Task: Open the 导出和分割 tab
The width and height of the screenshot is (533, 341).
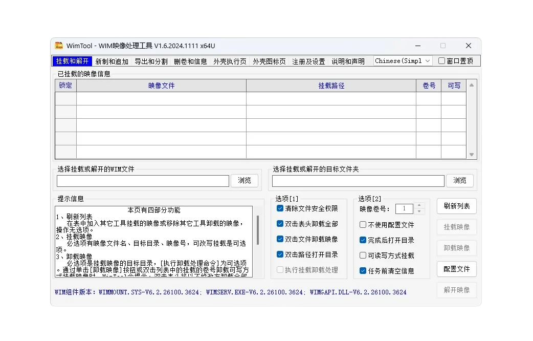Action: (x=151, y=61)
